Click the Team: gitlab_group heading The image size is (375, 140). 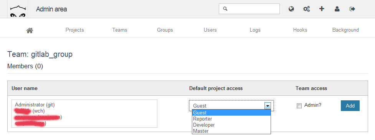(x=40, y=55)
